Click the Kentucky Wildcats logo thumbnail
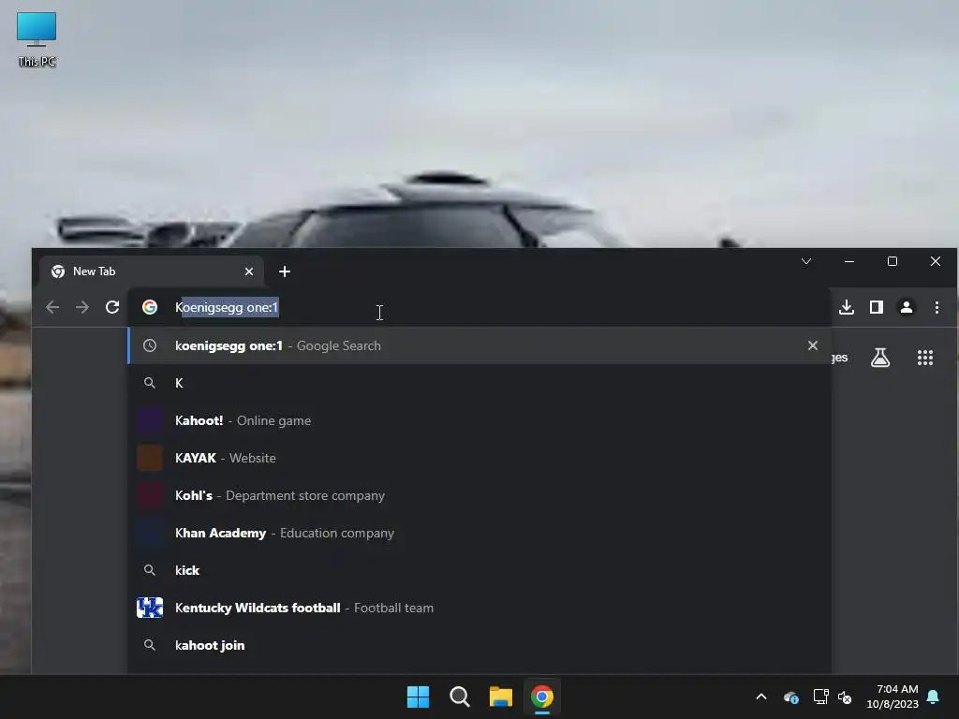Screen dimensions: 959x719 [150, 608]
